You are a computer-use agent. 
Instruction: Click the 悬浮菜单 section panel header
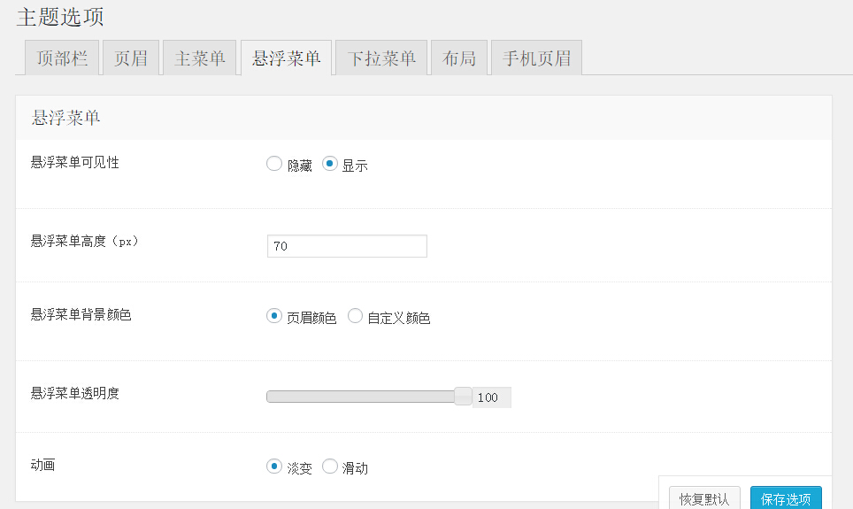click(x=423, y=118)
